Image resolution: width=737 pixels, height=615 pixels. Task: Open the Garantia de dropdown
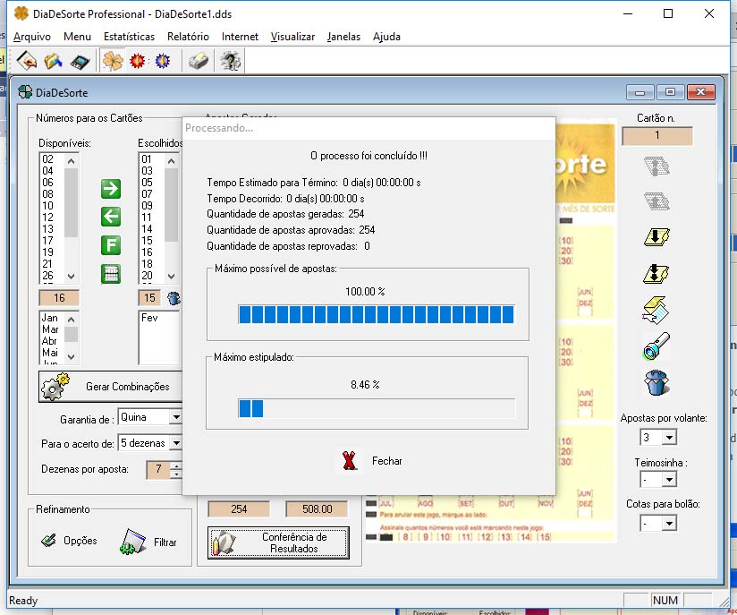tap(175, 418)
